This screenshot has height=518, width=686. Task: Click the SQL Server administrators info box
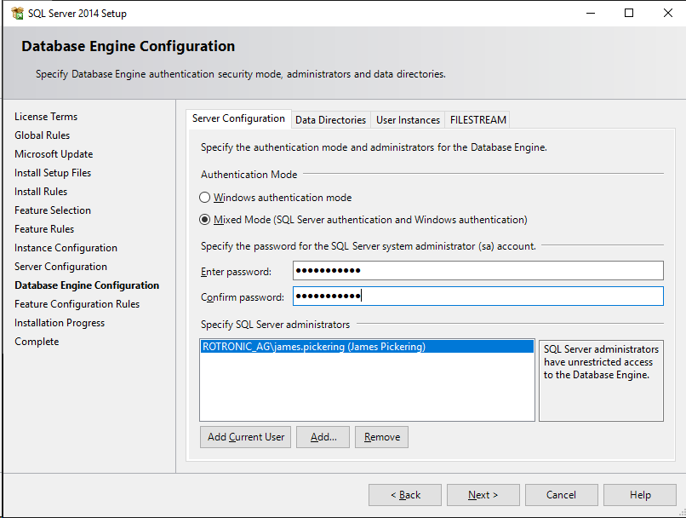601,381
